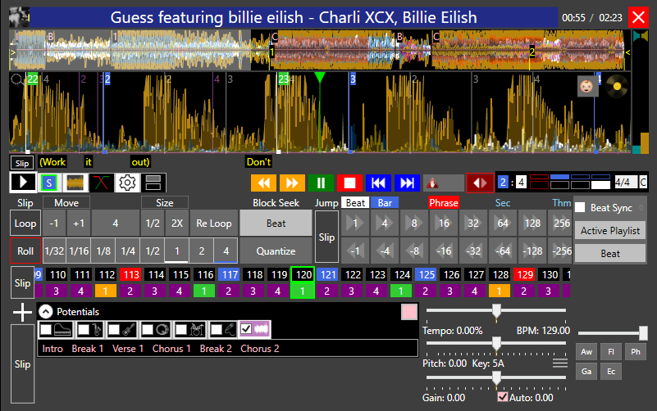Click the red triangle warning icon
657x411 pixels.
tap(432, 183)
